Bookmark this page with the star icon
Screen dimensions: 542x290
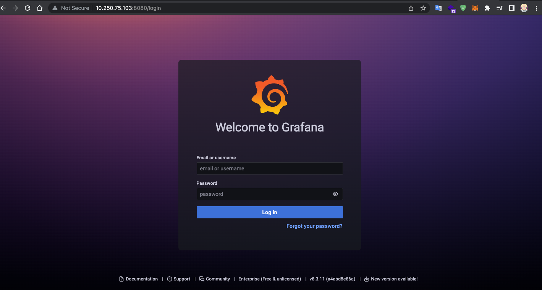(423, 8)
